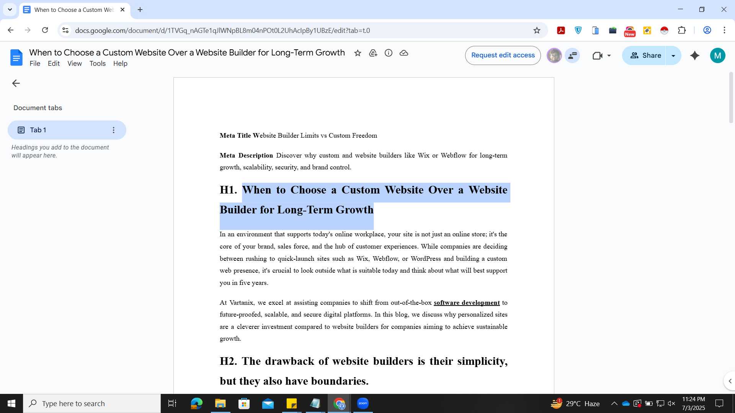Image resolution: width=735 pixels, height=413 pixels.
Task: Open Task View on the taskbar
Action: click(x=172, y=403)
